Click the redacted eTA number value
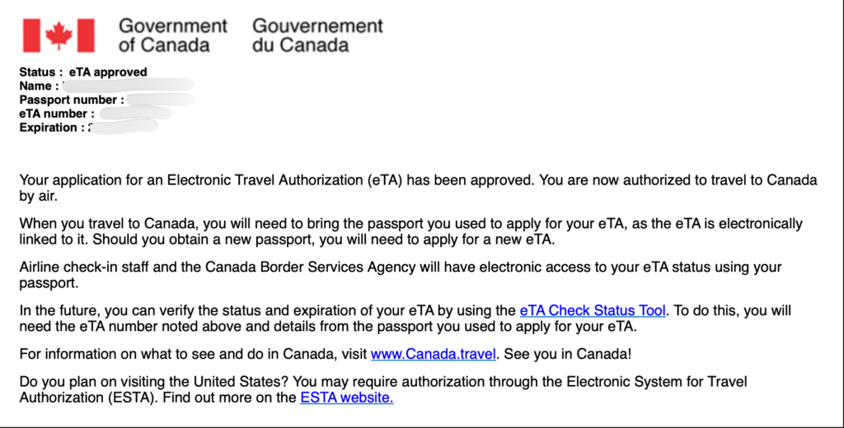This screenshot has height=428, width=844. (134, 114)
